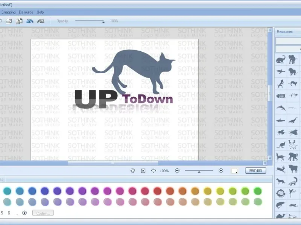Click the zoom in plus button
The image size is (301, 225).
[221, 171]
